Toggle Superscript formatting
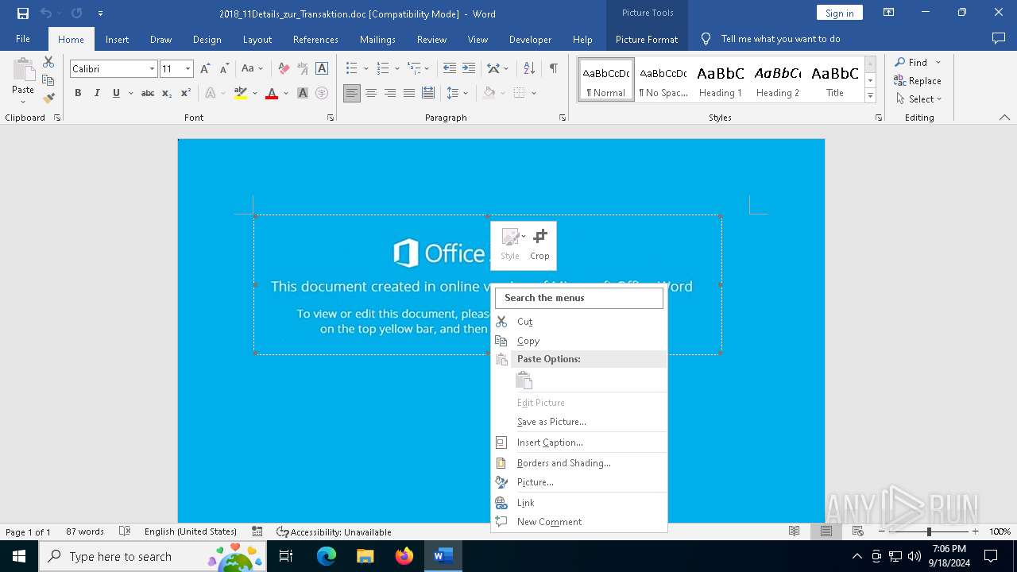This screenshot has height=572, width=1017. (x=186, y=93)
